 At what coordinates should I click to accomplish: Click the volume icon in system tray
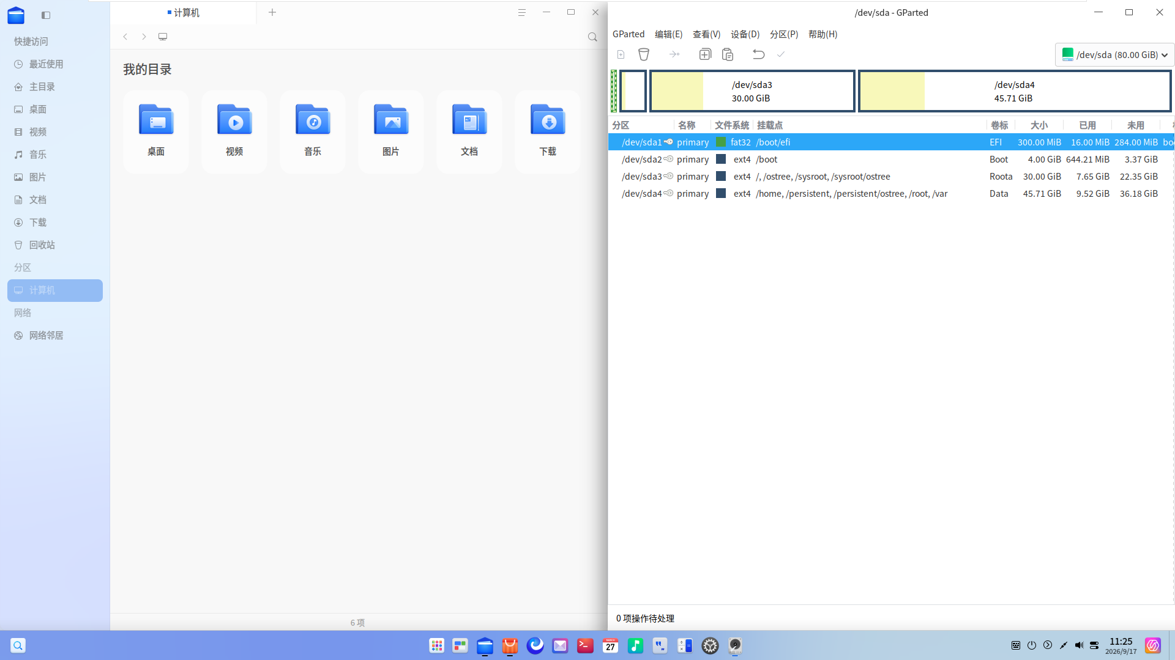point(1079,645)
